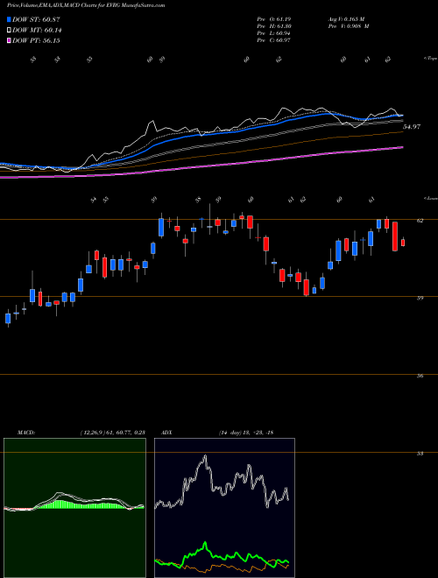438x578 pixels.
Task: Click the 'Pre V: 0.908 M' volume text
Action: 348,26
